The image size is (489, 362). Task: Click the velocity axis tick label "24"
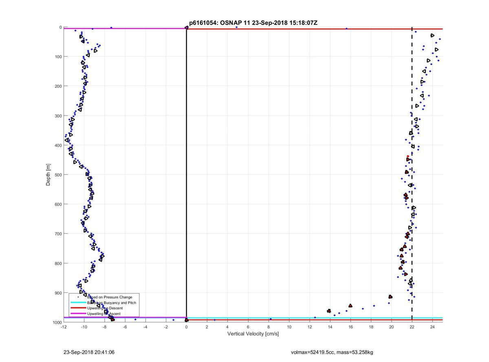click(432, 327)
